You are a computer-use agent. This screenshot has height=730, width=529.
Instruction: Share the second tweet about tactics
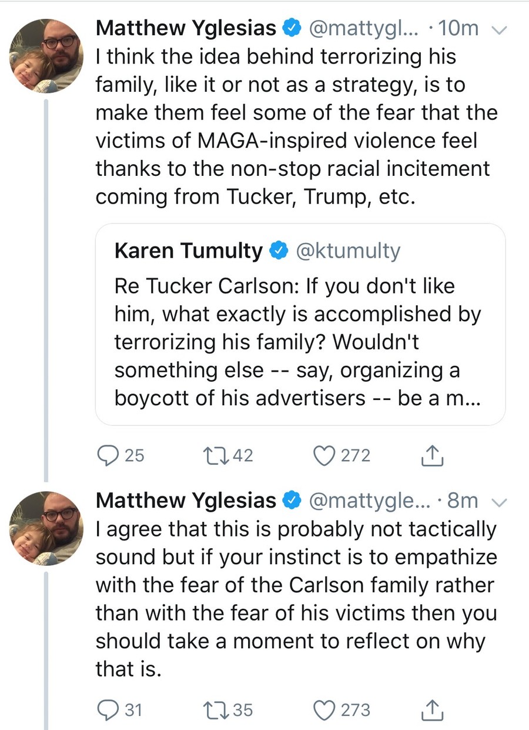(x=432, y=710)
